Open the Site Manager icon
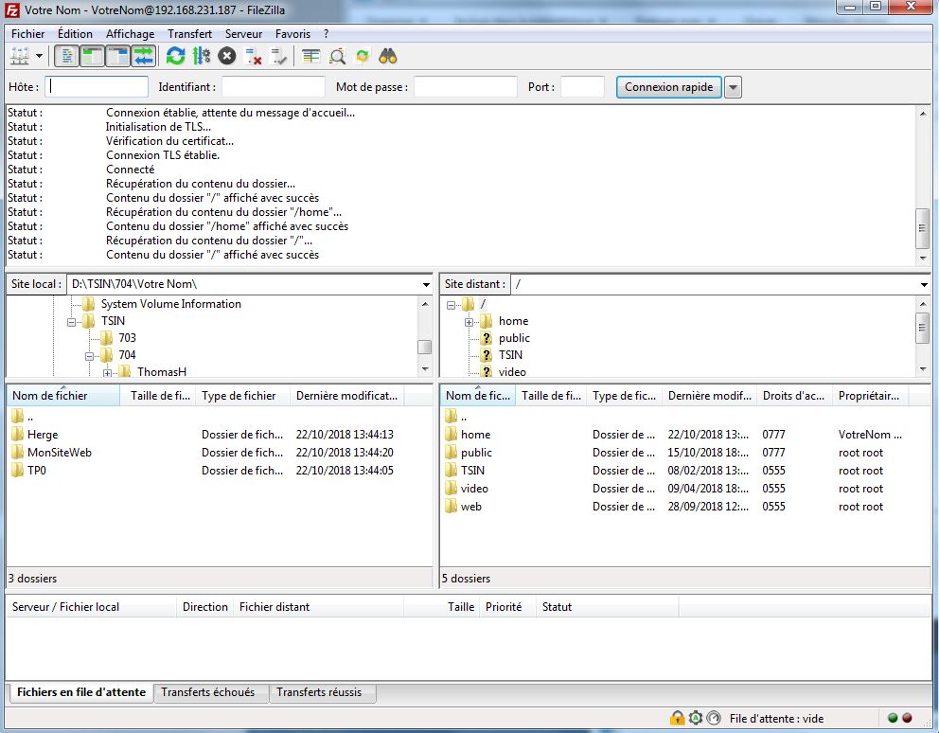 (18, 57)
